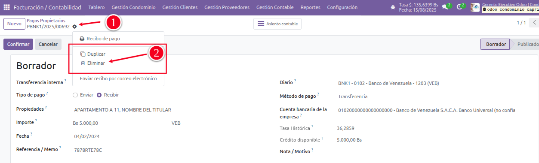539x163 pixels.
Task: Click the gear actions icon beside PBNK1/2025/00692
Action: coord(74,27)
